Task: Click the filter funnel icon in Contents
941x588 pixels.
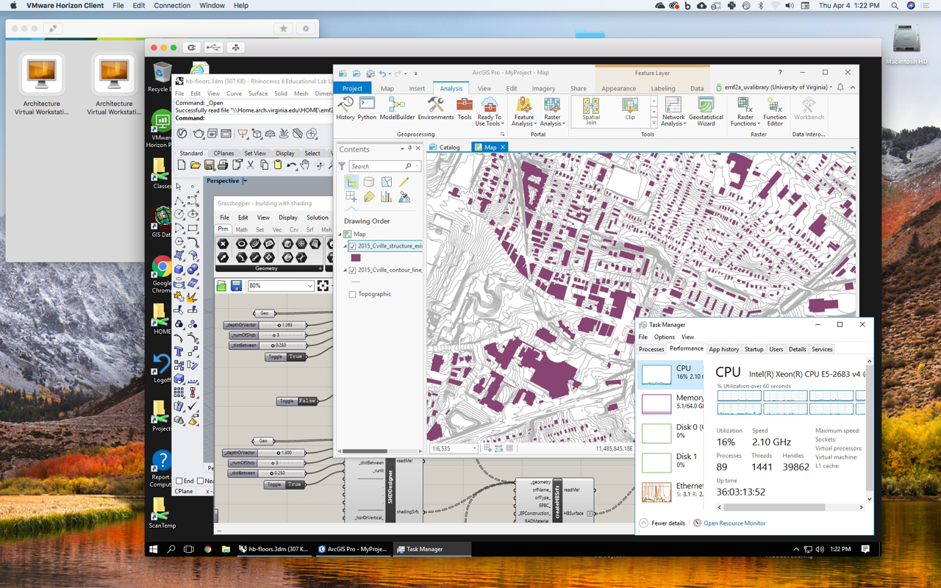Action: 342,166
